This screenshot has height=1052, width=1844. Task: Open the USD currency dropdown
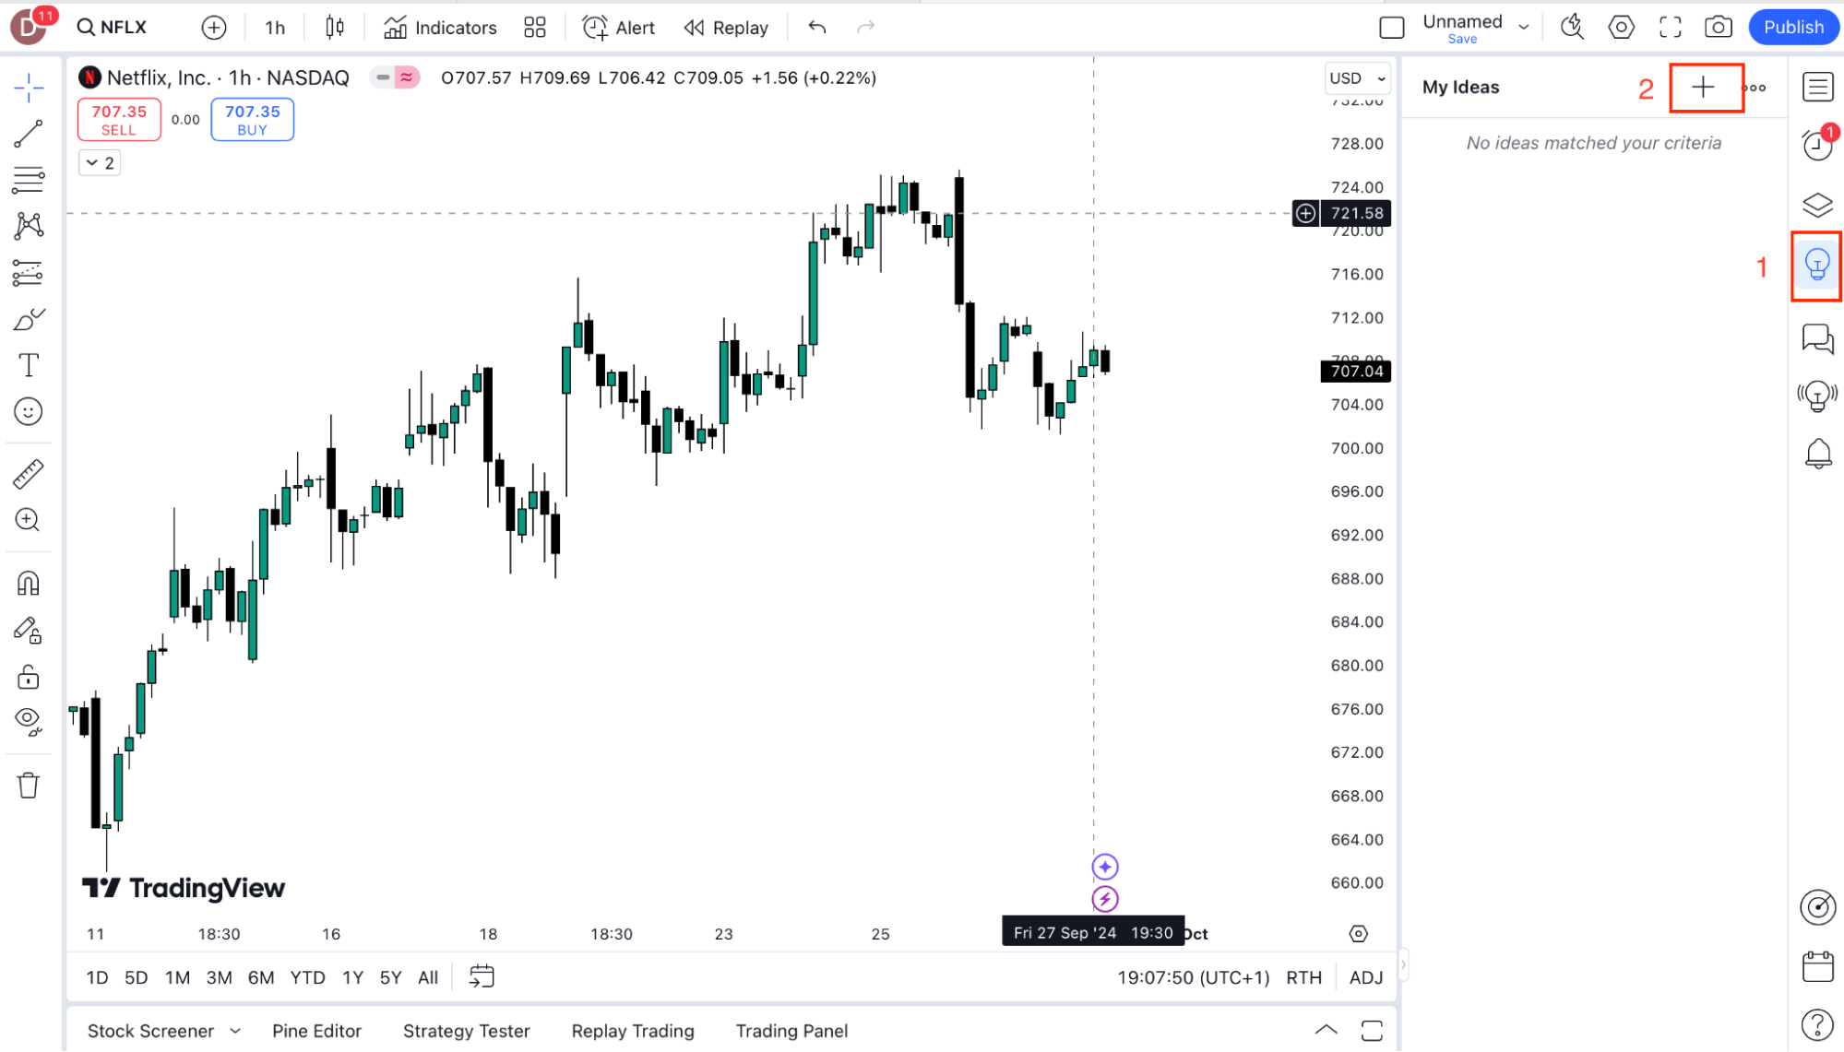click(x=1357, y=78)
